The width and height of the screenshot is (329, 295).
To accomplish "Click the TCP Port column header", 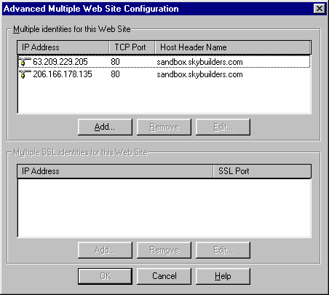I will 132,47.
